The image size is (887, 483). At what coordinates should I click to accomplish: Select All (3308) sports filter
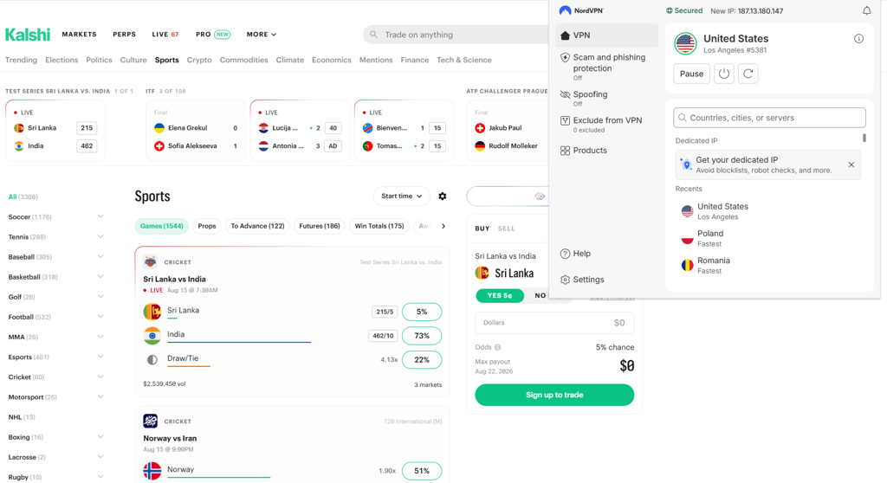[23, 196]
